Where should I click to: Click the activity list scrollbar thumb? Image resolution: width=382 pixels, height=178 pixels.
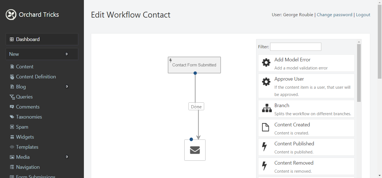(x=359, y=73)
